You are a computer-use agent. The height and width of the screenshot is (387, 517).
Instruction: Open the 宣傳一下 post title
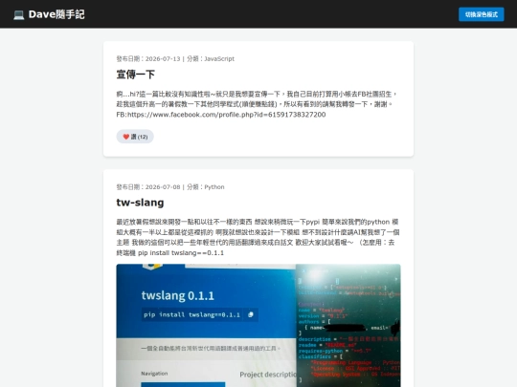[x=136, y=75]
